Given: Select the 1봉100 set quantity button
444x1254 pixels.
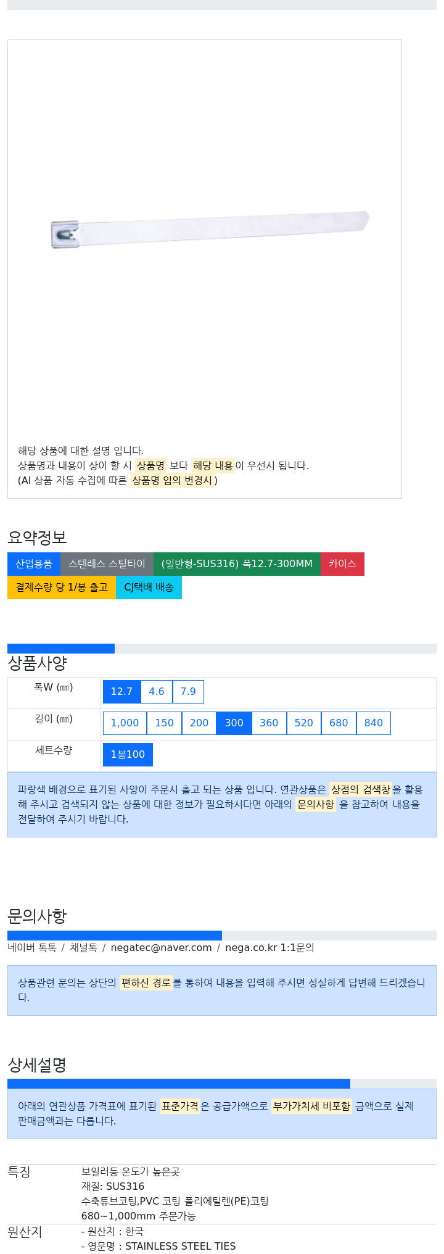Looking at the screenshot, I should (128, 755).
